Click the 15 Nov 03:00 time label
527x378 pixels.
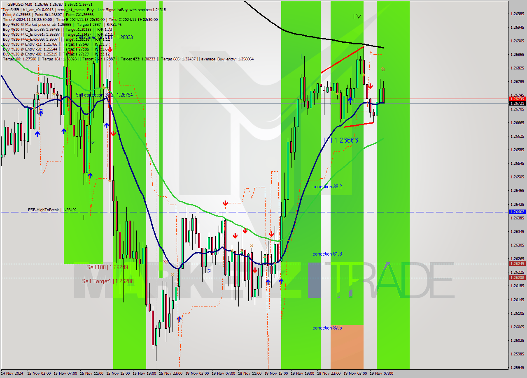(38, 373)
